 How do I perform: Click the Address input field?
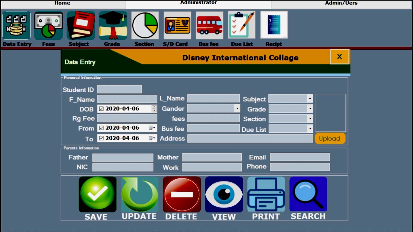pos(250,139)
